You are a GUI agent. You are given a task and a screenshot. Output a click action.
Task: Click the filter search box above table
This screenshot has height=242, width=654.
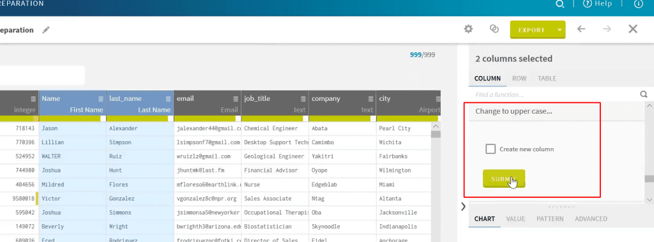[42, 75]
